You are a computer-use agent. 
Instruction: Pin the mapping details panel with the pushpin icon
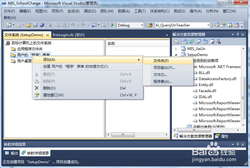(238, 144)
